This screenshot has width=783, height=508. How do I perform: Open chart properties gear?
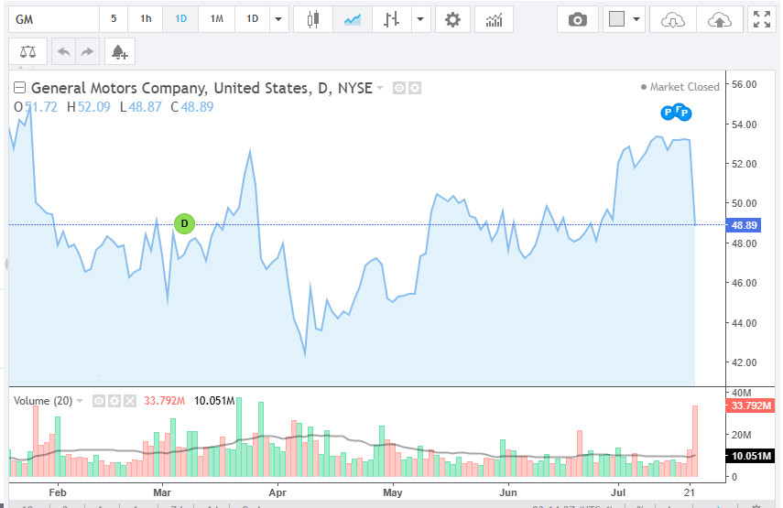click(x=452, y=19)
